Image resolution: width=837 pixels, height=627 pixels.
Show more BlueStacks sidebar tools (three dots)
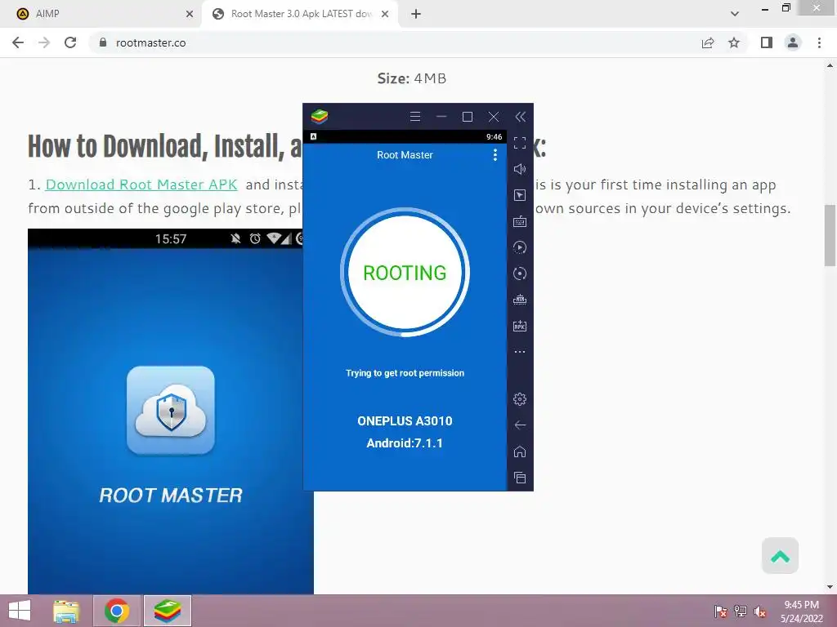click(519, 352)
